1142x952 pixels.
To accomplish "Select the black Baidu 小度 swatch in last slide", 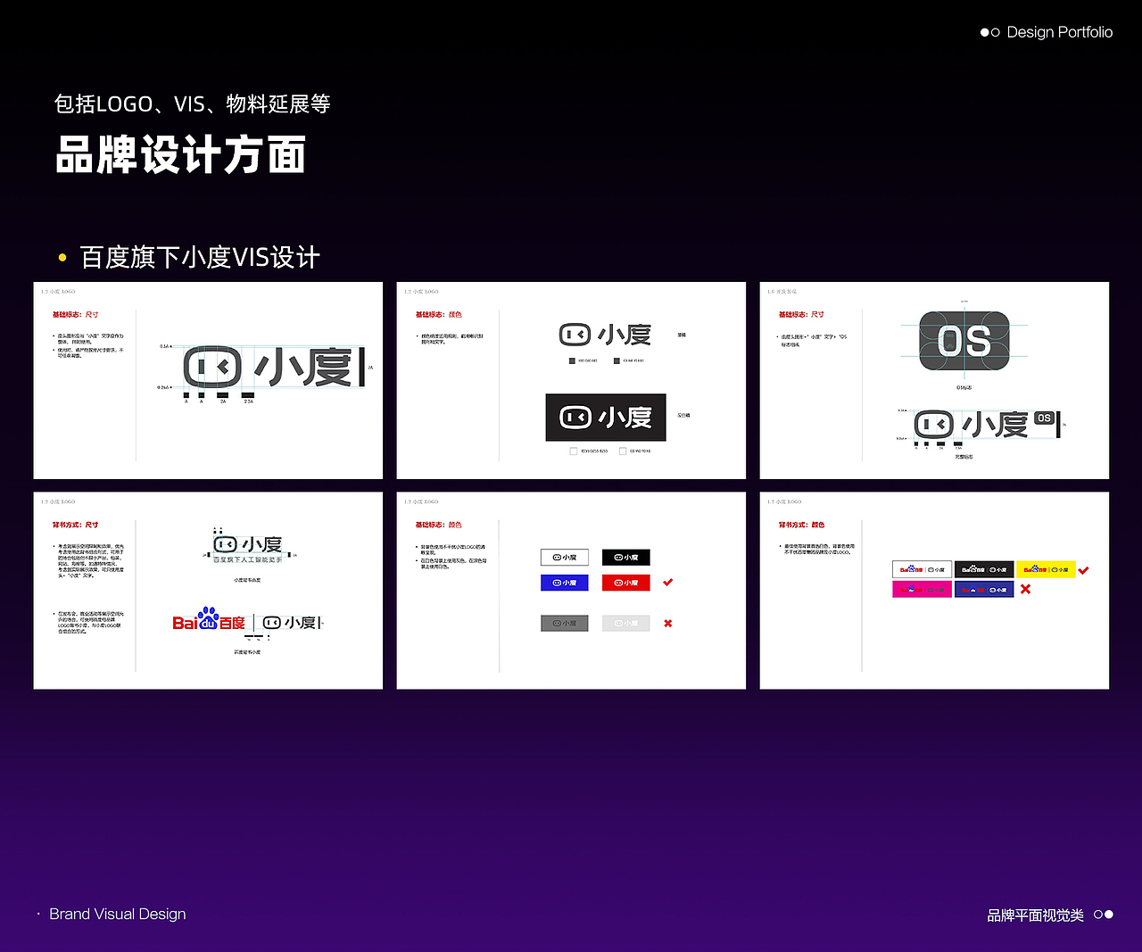I will pos(984,569).
